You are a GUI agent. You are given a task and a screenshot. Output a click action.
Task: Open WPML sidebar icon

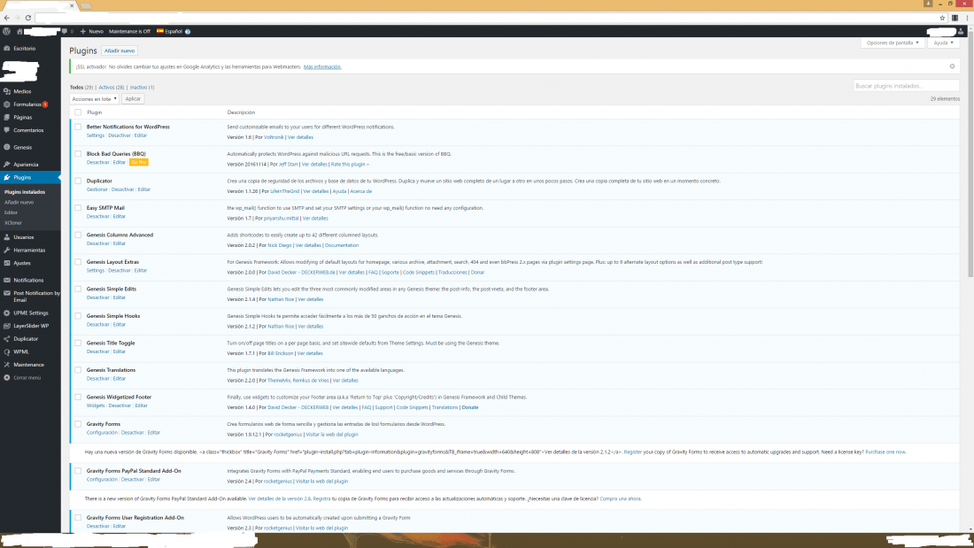7,351
